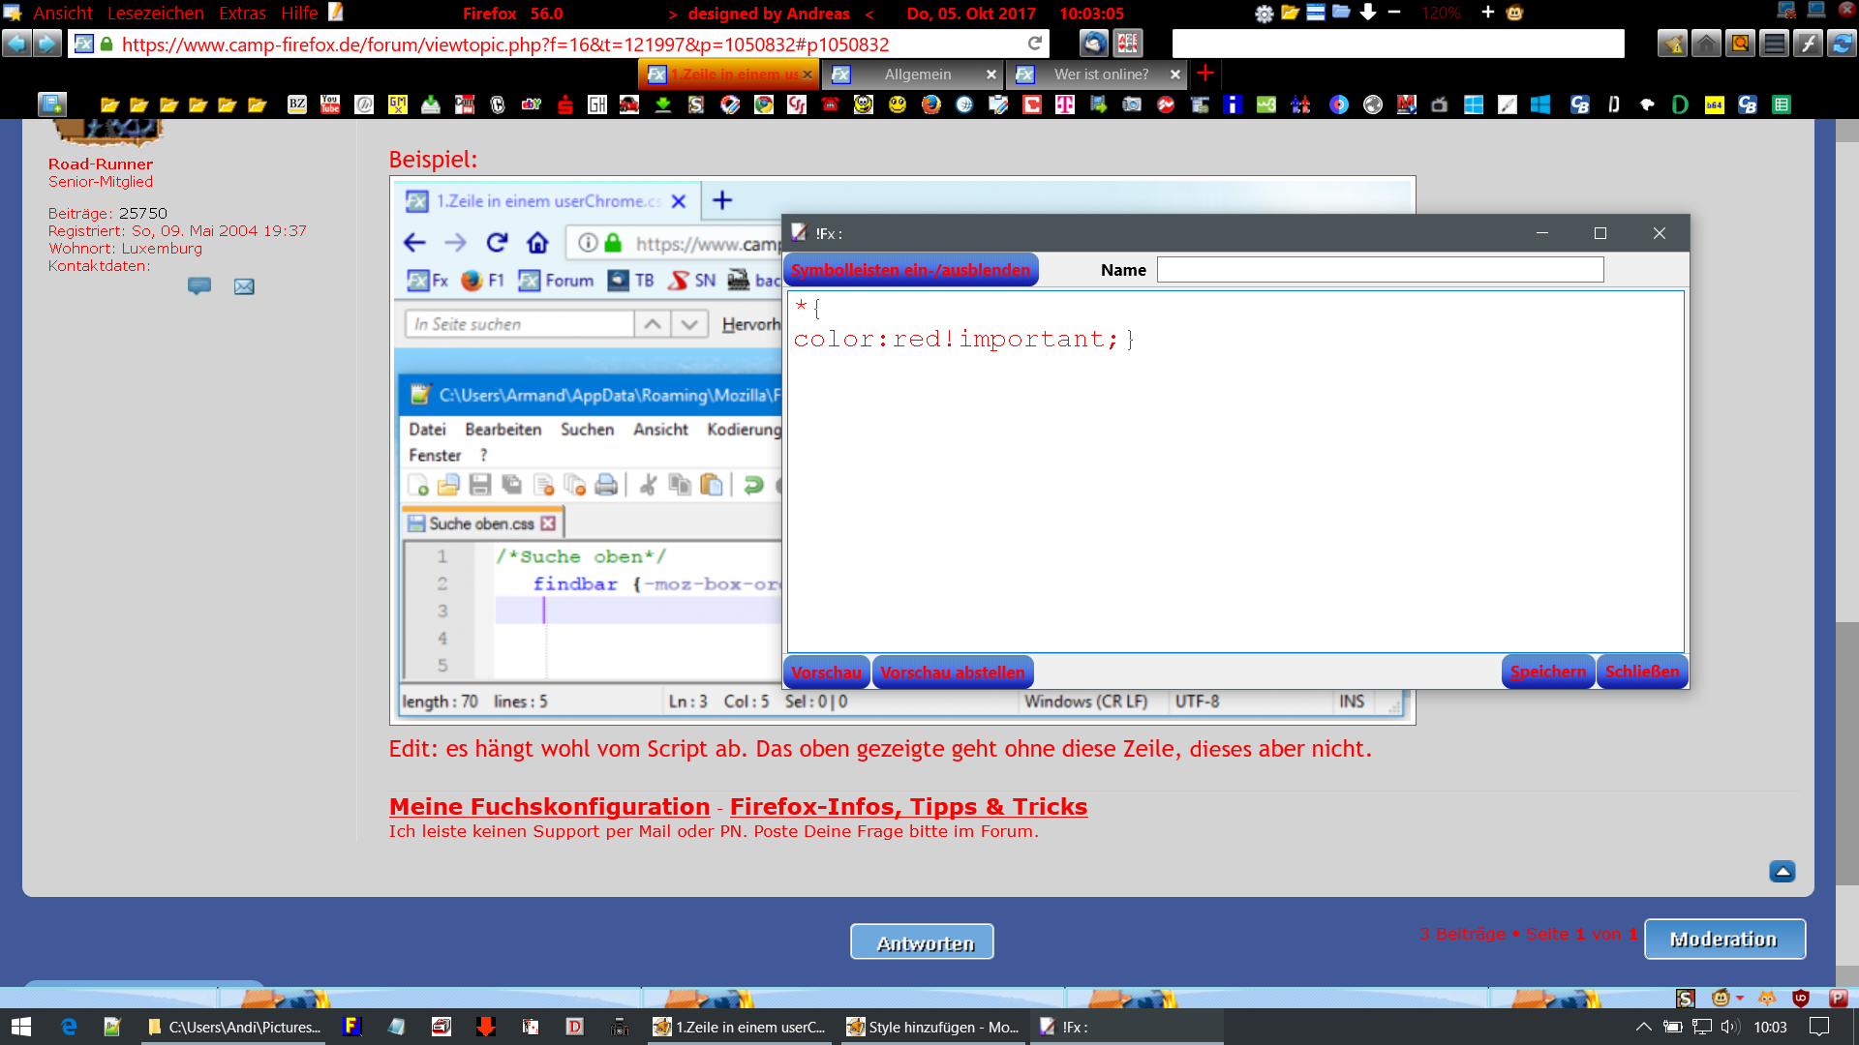
Task: Expand hidden system tray icons chevron
Action: (x=1643, y=1027)
